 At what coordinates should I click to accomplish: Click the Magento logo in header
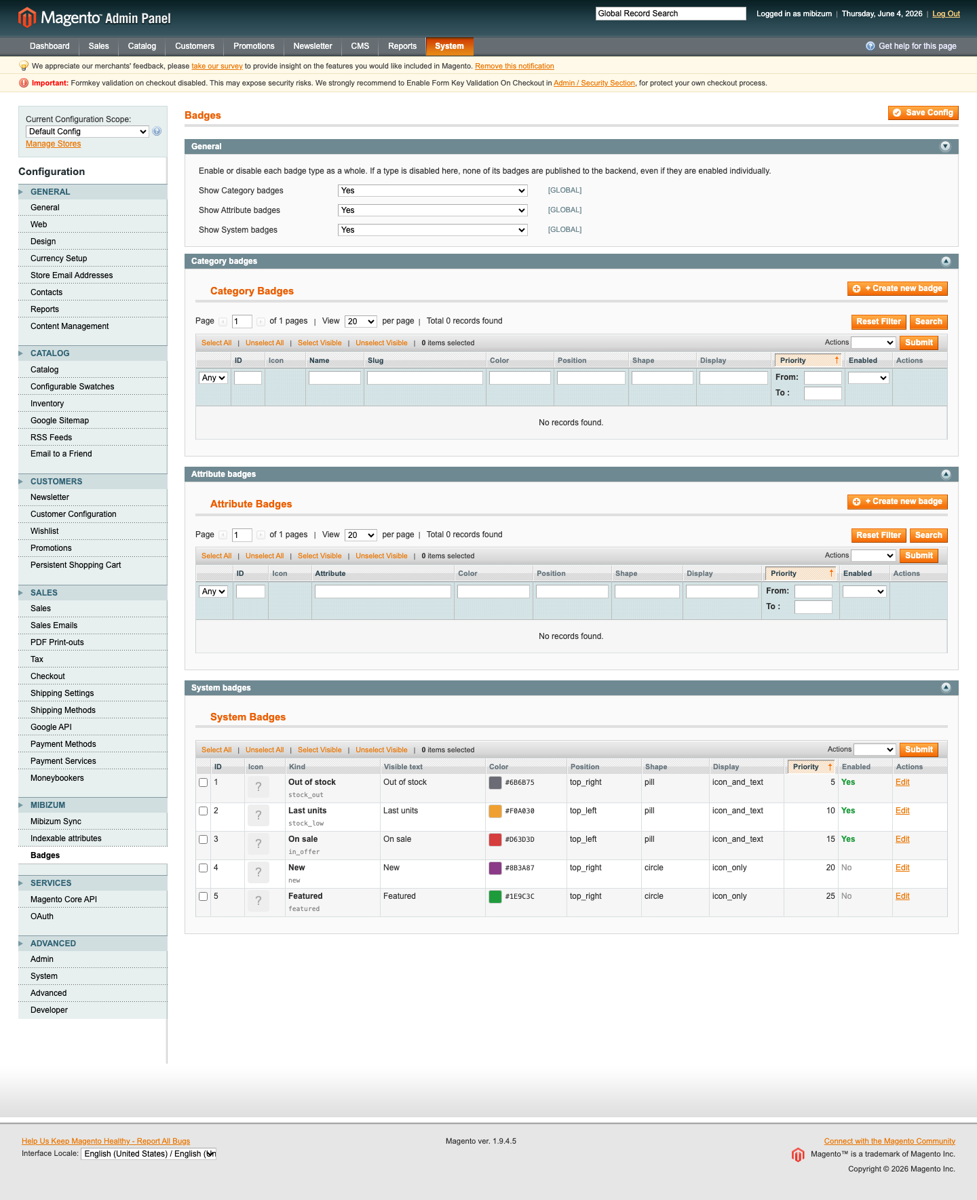click(x=94, y=18)
